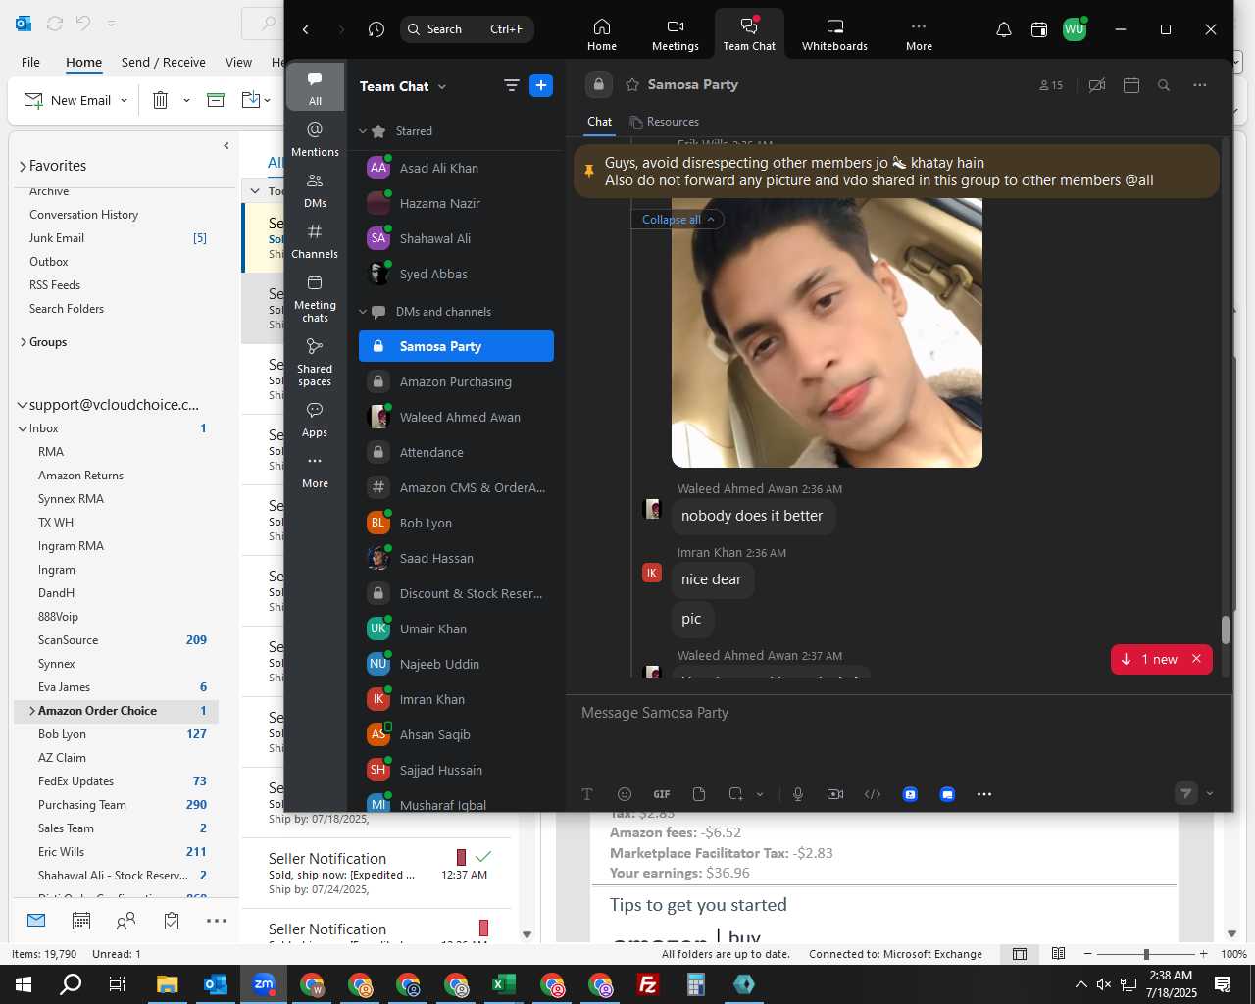
Task: Open send options dropdown arrow
Action: pos(1210,794)
